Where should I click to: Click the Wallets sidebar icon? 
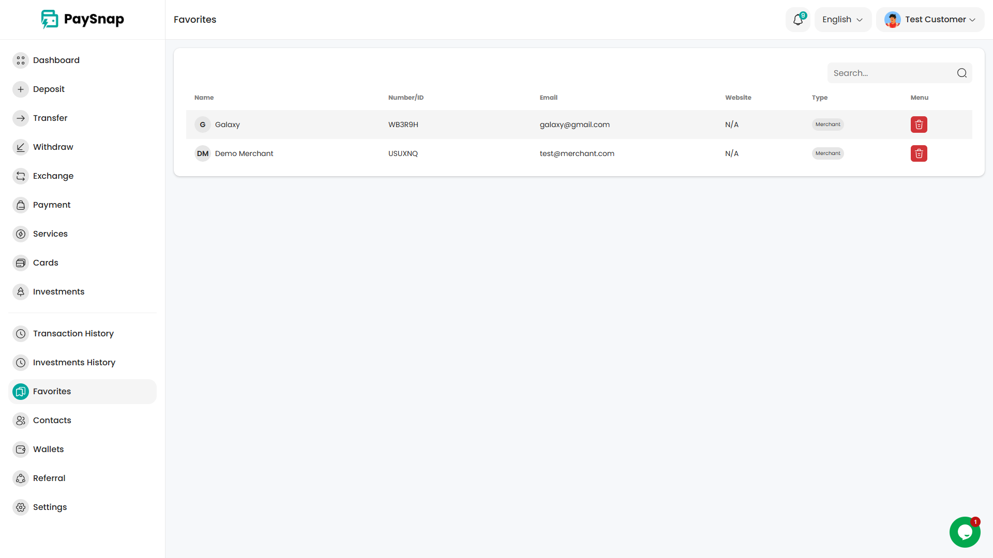pyautogui.click(x=21, y=450)
